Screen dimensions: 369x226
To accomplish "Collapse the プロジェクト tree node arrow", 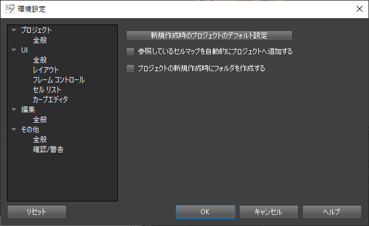I will pyautogui.click(x=14, y=30).
